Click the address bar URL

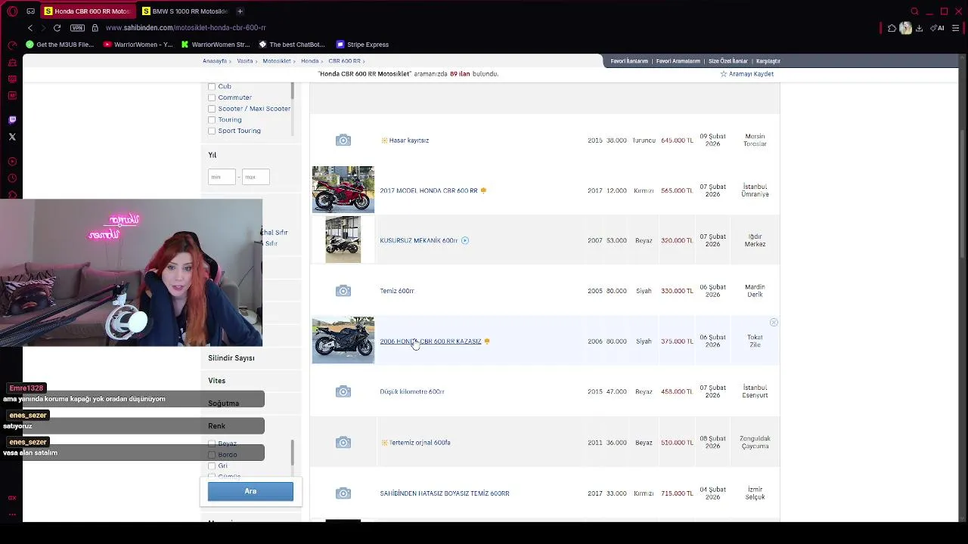186,28
